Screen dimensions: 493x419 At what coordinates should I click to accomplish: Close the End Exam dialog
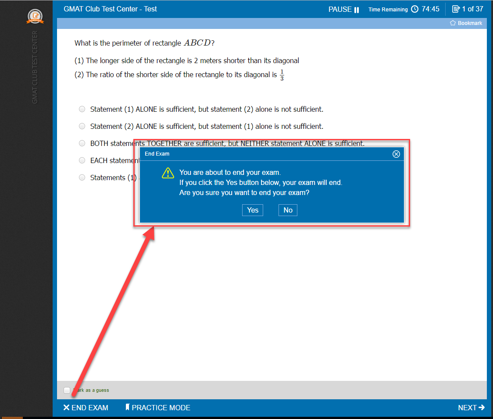[396, 154]
